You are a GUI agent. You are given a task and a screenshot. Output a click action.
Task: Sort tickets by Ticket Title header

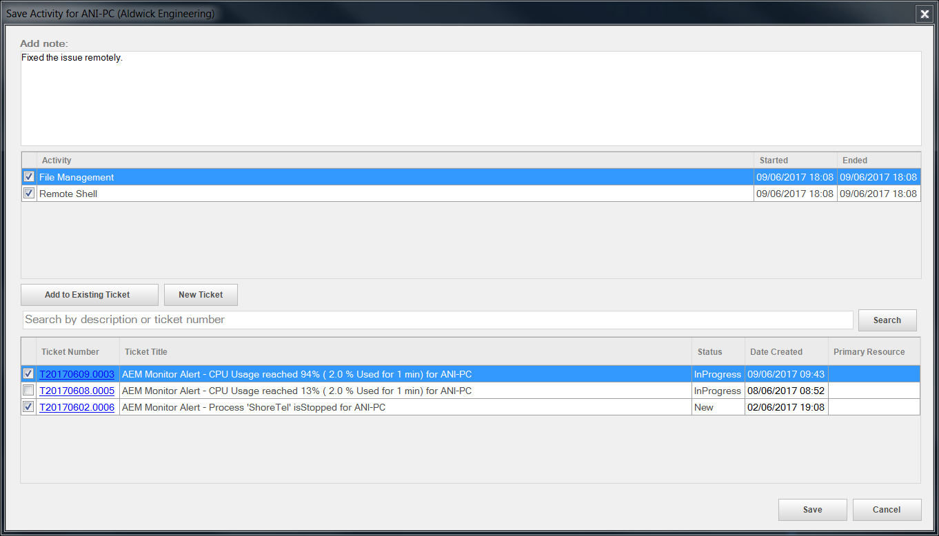click(405, 352)
